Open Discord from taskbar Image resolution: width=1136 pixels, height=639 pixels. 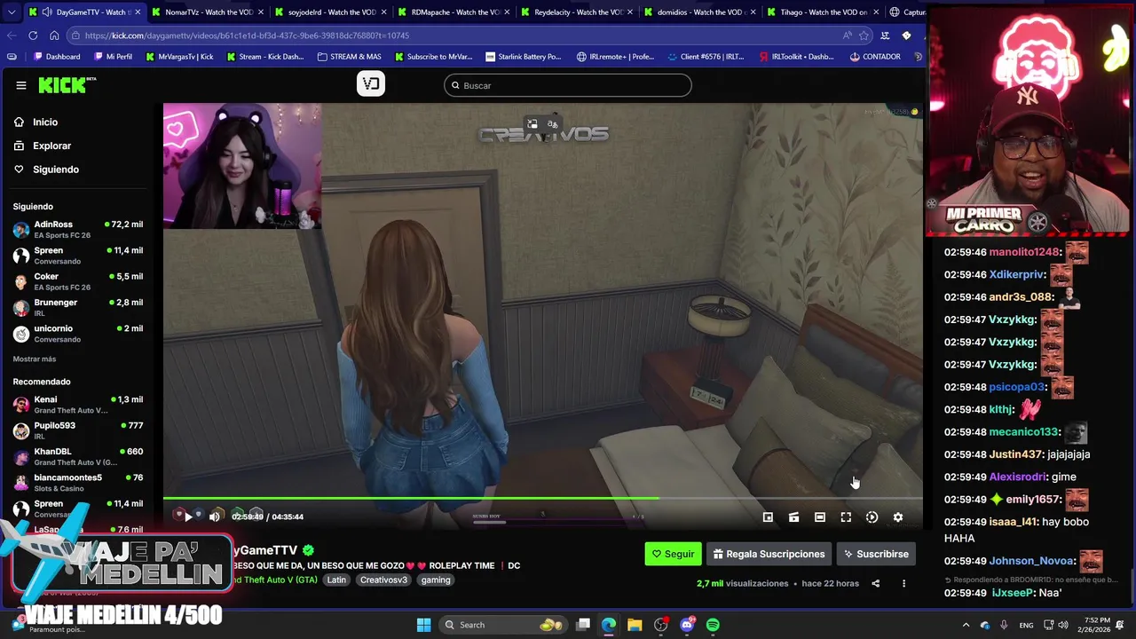coord(687,625)
